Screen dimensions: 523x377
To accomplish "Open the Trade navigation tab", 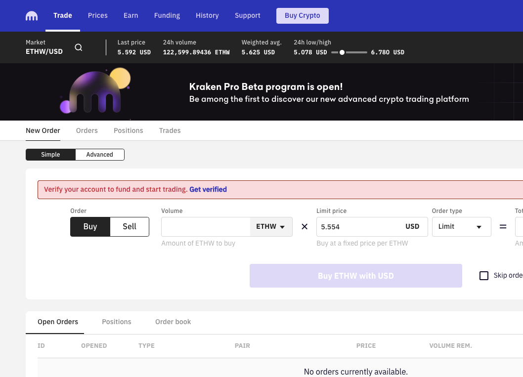I will [x=63, y=15].
